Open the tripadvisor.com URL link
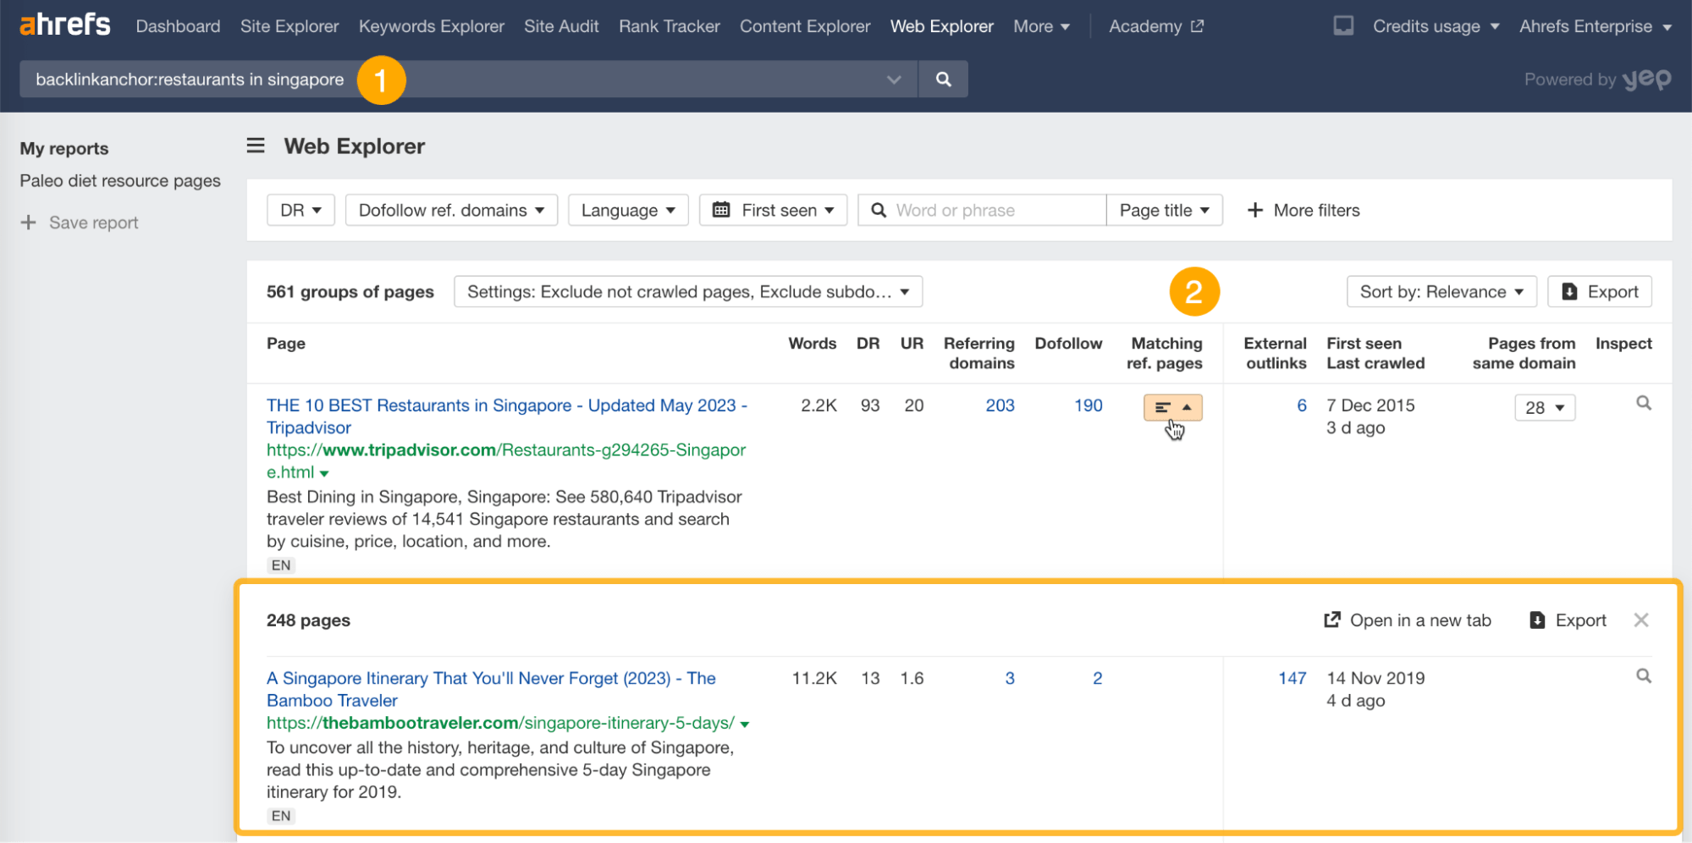Screen dimensions: 1692x843 [x=506, y=461]
